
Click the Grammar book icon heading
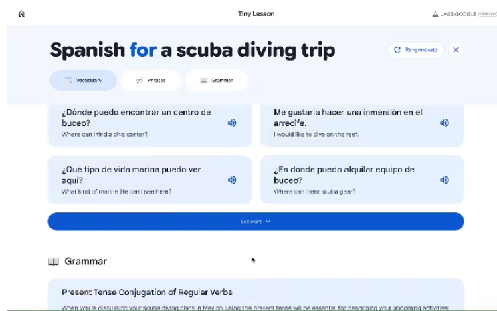pos(54,262)
